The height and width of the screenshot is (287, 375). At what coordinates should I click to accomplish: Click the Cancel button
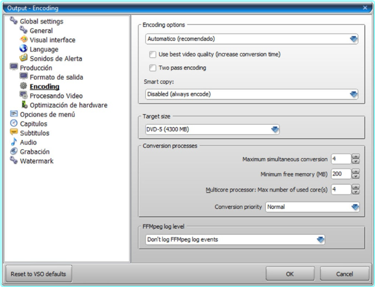[345, 274]
